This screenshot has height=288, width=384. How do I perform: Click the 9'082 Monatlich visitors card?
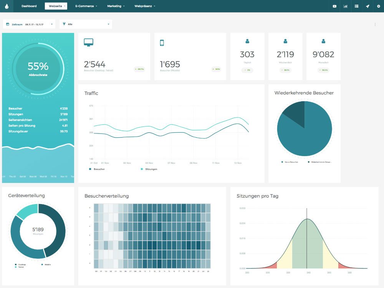point(323,56)
